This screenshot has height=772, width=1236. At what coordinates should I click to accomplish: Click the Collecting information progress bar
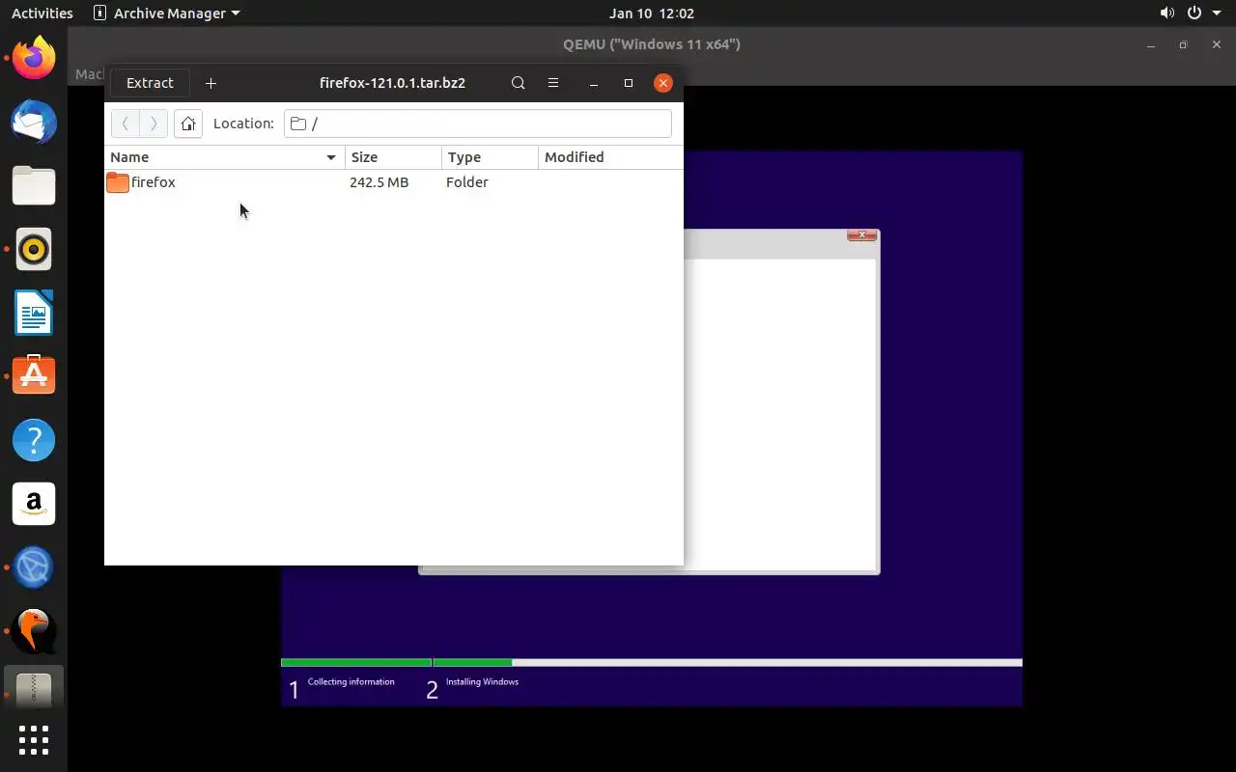coord(355,663)
